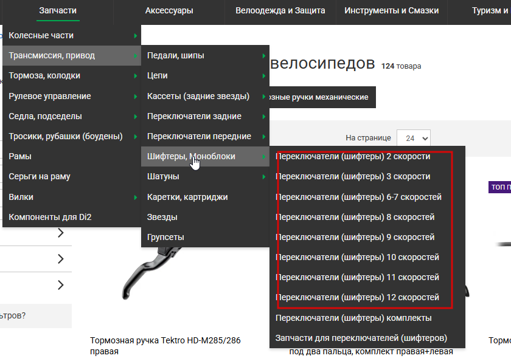
Task: Select Трансмиссия, привод category
Action: point(72,55)
